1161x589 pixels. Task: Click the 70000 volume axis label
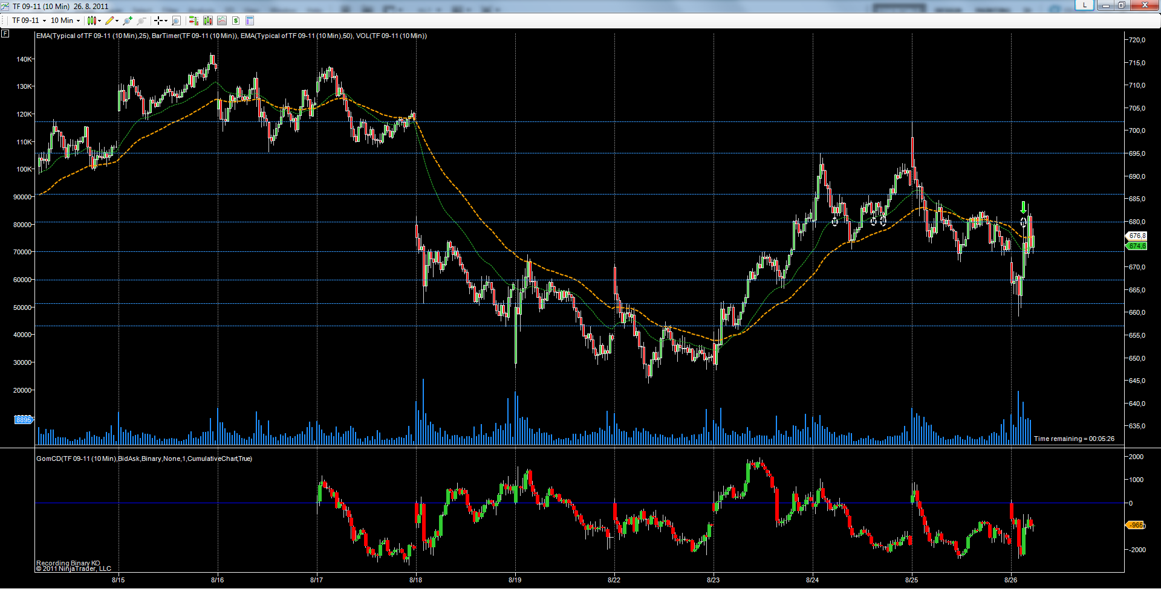click(x=23, y=252)
